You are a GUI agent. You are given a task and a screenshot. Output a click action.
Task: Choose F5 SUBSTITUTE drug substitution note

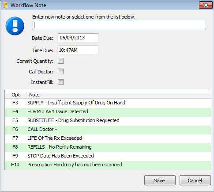[108, 120]
